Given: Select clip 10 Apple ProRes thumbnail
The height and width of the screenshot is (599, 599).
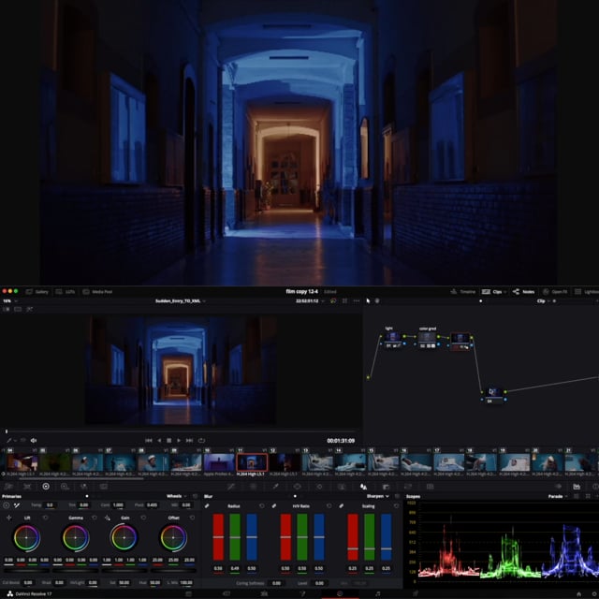Looking at the screenshot, I should pyautogui.click(x=219, y=462).
